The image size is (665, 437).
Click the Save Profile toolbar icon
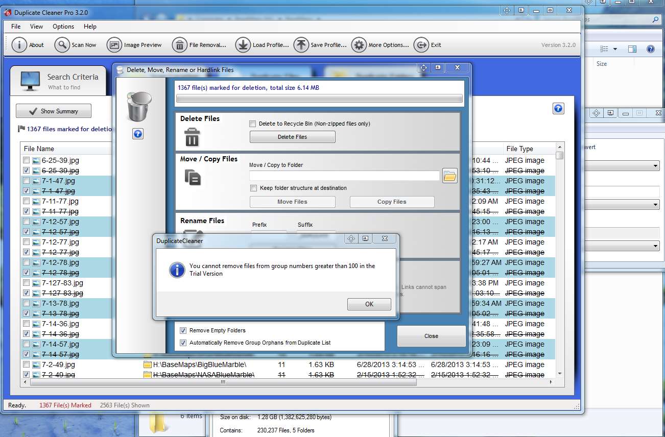click(x=301, y=45)
